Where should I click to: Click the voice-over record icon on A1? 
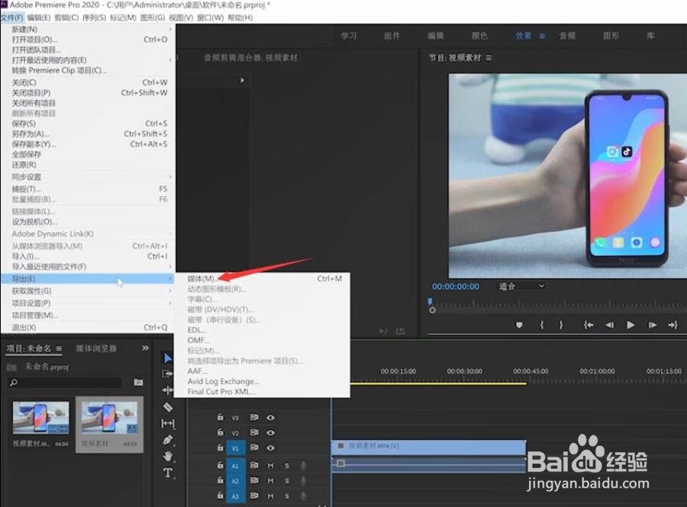303,465
